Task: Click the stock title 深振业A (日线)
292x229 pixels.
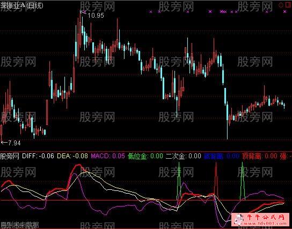Action: (21, 5)
